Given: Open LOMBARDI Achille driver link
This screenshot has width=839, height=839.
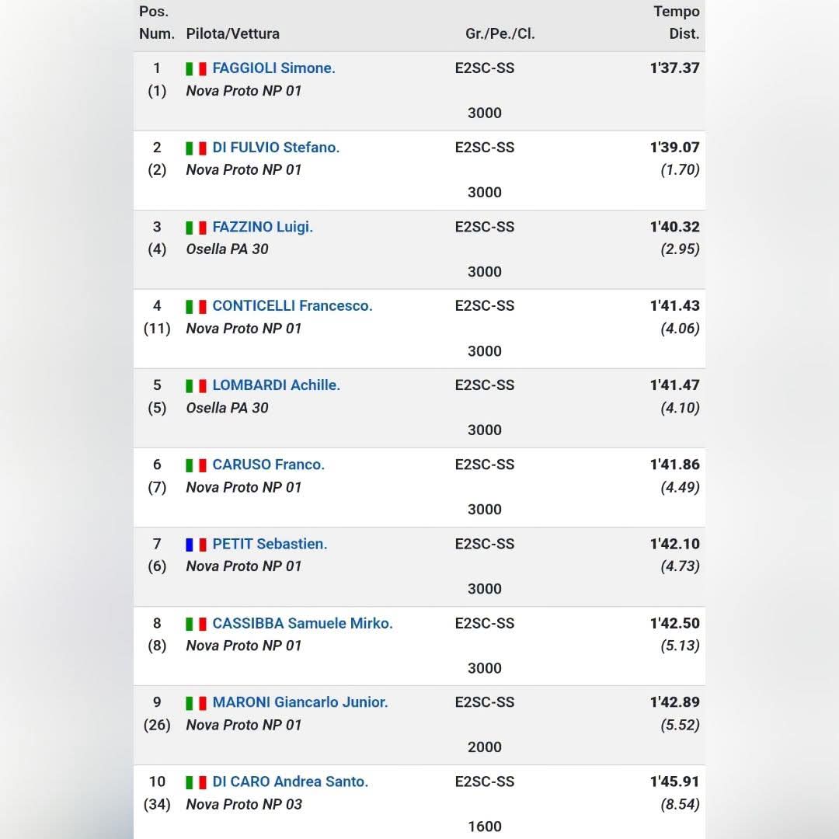Looking at the screenshot, I should [x=276, y=385].
